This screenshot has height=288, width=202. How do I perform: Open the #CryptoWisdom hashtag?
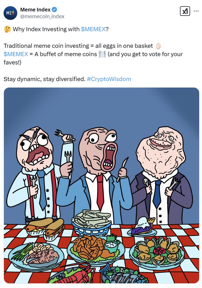109,79
